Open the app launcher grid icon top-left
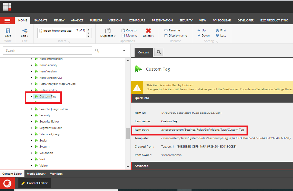This screenshot has height=191, width=293. coord(7,6)
